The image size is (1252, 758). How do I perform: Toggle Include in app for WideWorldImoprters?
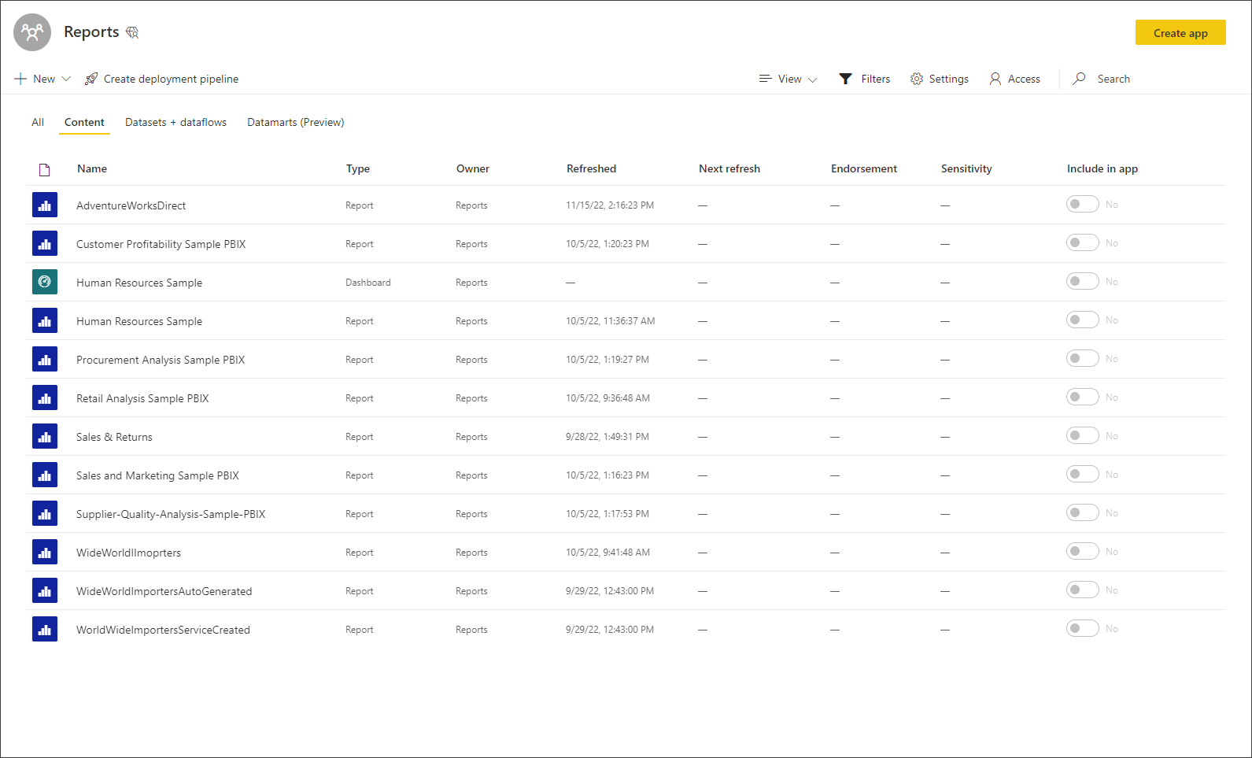1083,552
